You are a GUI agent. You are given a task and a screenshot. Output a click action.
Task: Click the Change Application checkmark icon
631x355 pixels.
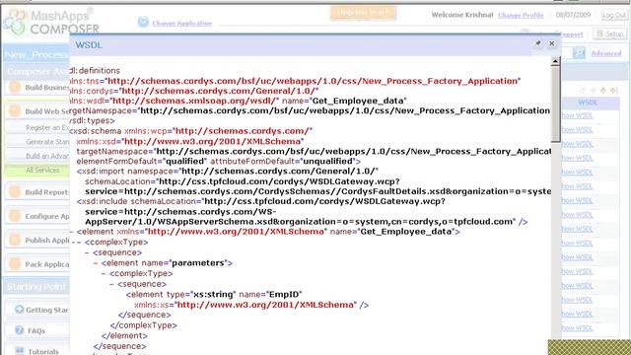143,22
